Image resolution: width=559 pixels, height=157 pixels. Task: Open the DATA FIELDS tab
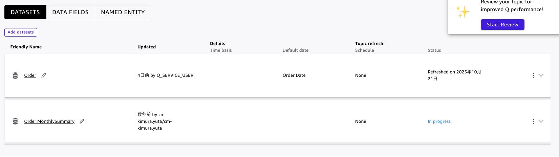[70, 12]
